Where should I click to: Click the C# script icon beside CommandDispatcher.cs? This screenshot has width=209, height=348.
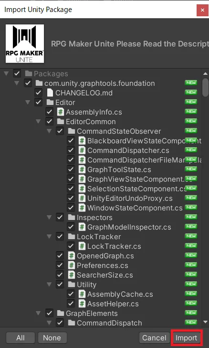pyautogui.click(x=82, y=150)
